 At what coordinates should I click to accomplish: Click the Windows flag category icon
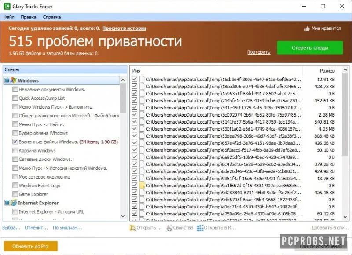(13, 80)
